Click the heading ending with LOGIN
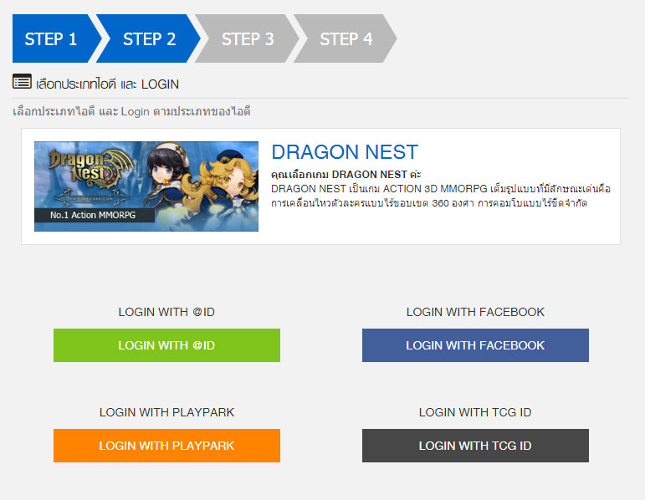This screenshot has width=645, height=500. click(107, 84)
